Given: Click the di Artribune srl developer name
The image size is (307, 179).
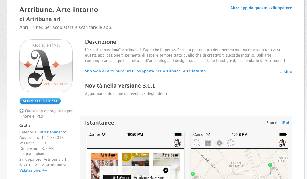Looking at the screenshot, I should coord(40,19).
